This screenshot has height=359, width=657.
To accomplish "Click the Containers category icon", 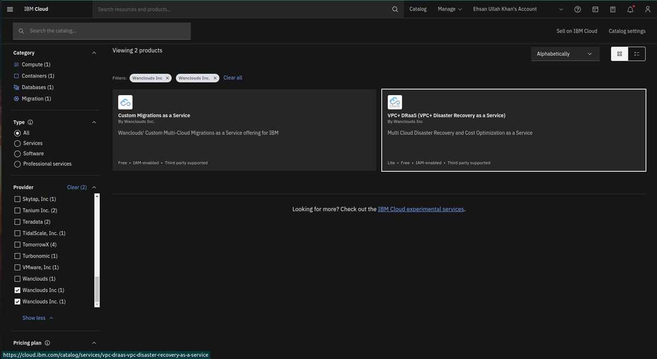I will pyautogui.click(x=16, y=76).
